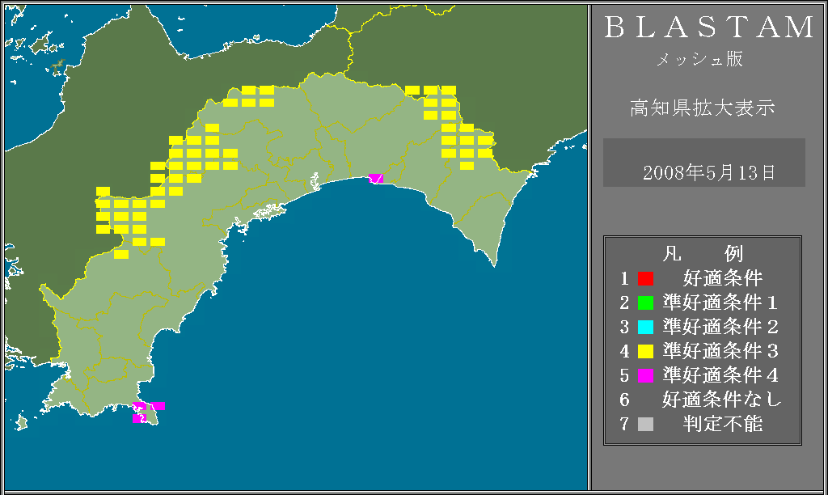Image resolution: width=828 pixels, height=495 pixels.
Task: Select the green 準好適条件1 legend swatch
Action: (x=645, y=303)
